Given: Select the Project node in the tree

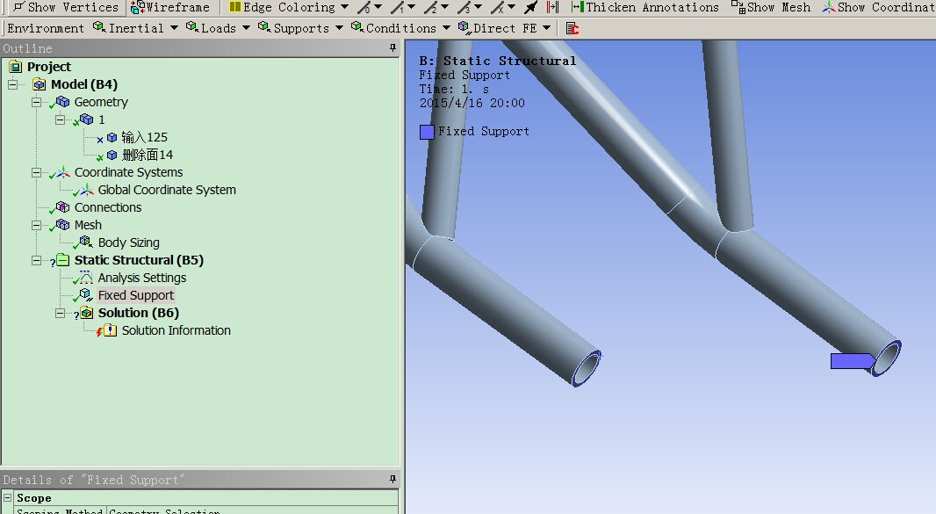Looking at the screenshot, I should [x=49, y=67].
